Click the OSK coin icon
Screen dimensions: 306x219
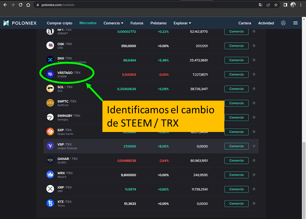click(50, 46)
